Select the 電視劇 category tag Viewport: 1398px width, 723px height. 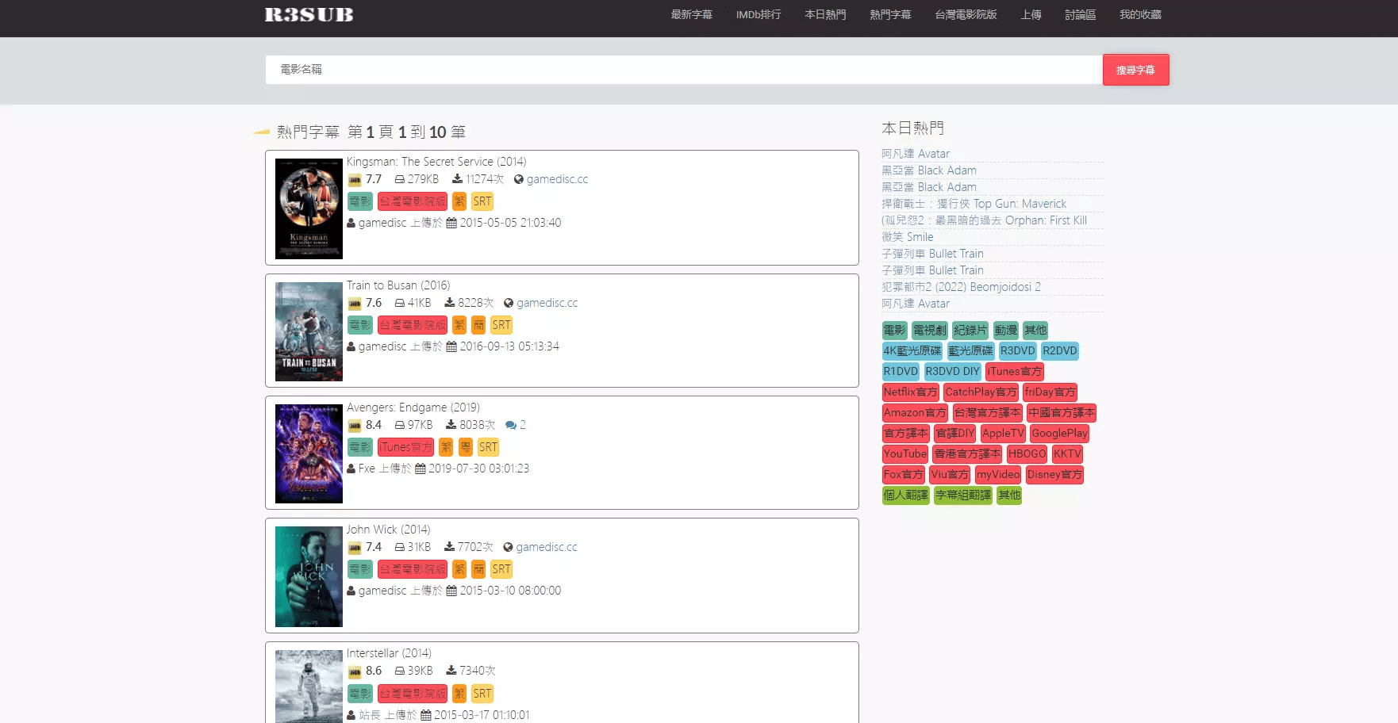tap(929, 330)
